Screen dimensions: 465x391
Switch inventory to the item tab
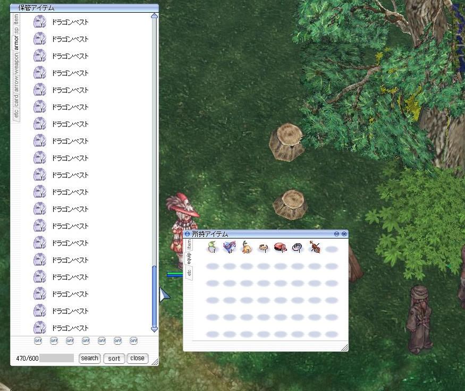click(189, 244)
